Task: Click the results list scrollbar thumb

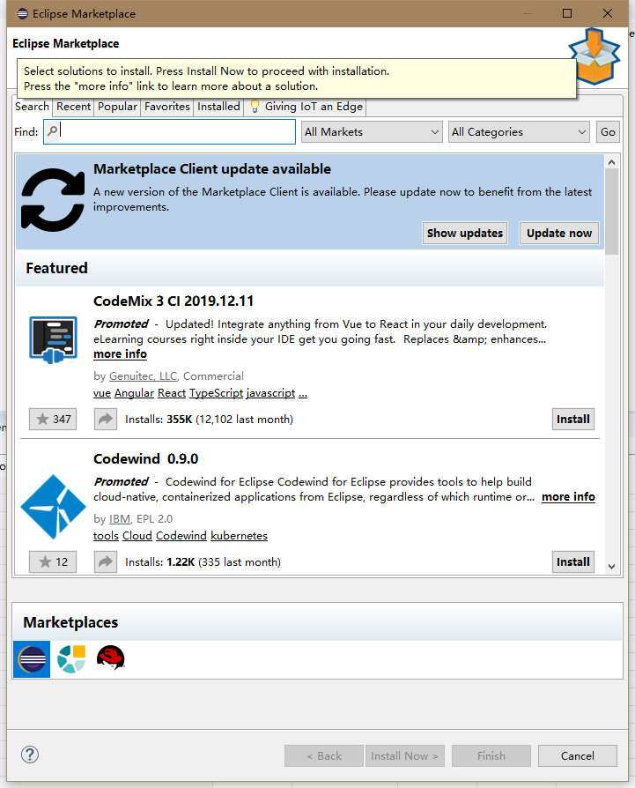Action: click(611, 211)
